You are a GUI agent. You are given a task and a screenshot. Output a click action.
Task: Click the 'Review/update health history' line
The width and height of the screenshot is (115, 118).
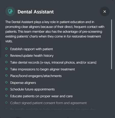(32, 56)
